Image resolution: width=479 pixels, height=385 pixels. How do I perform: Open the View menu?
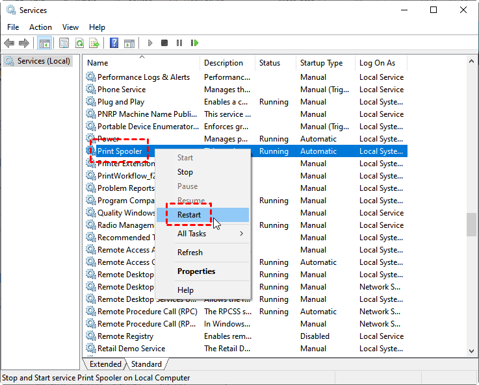point(70,27)
